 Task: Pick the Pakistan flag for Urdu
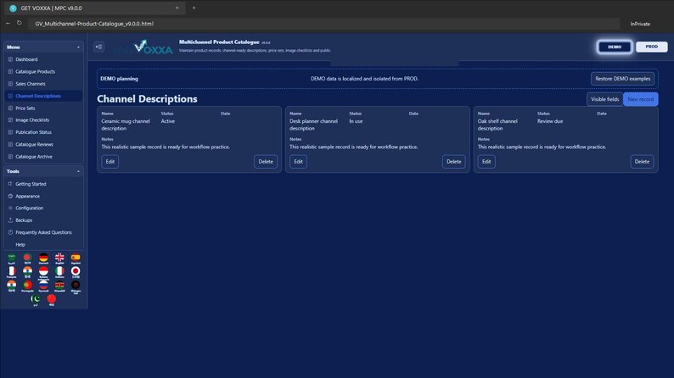36,300
